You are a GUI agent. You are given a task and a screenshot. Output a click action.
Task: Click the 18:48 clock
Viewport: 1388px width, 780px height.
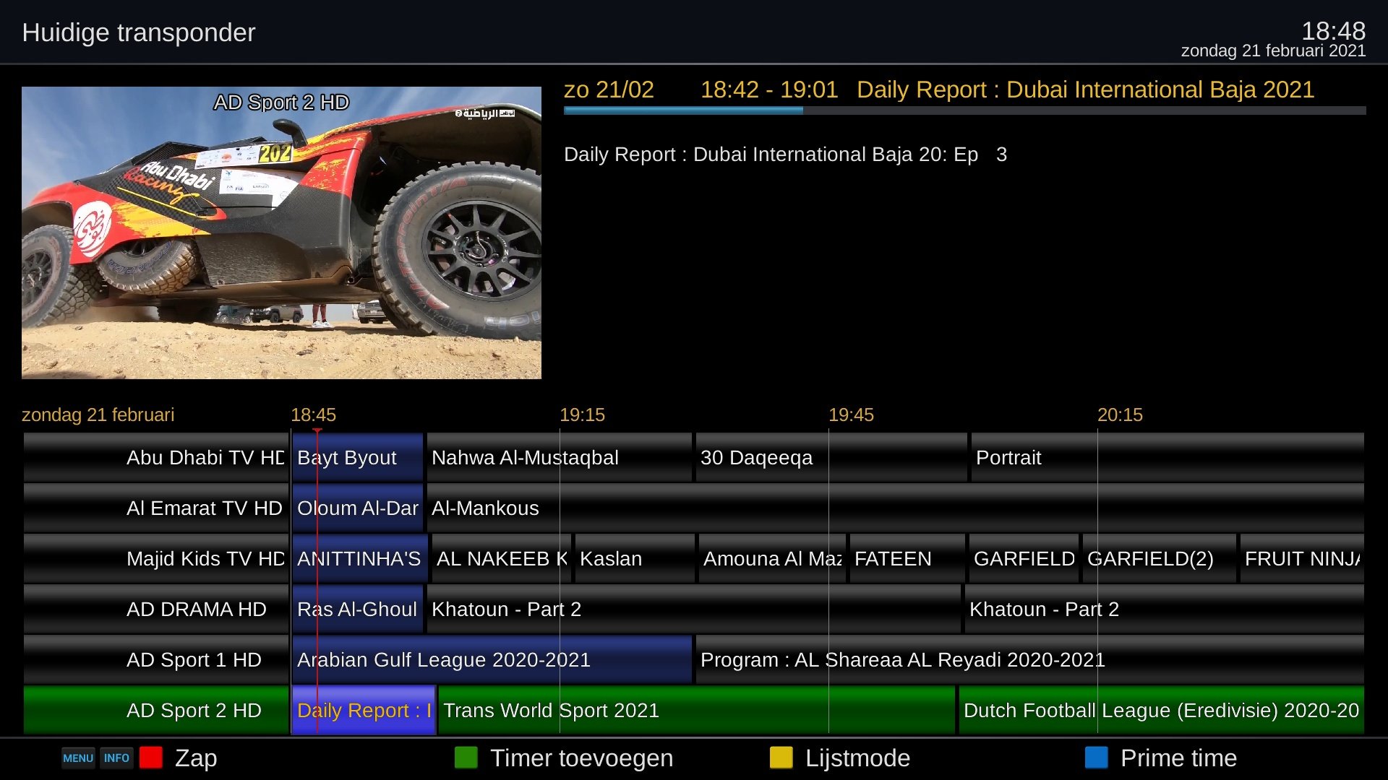[x=1333, y=30]
